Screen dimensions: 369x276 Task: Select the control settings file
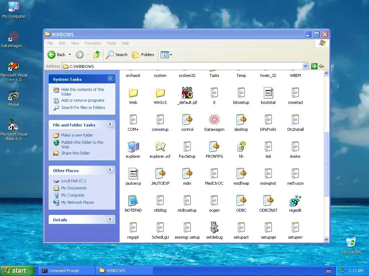pyautogui.click(x=187, y=120)
